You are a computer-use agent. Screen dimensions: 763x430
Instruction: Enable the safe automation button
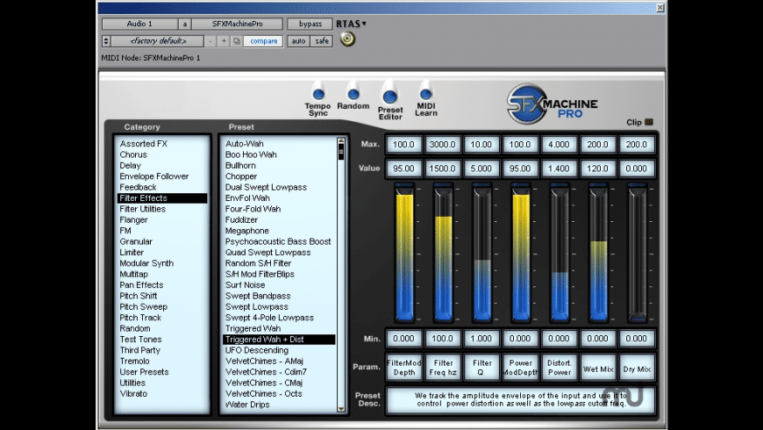322,41
